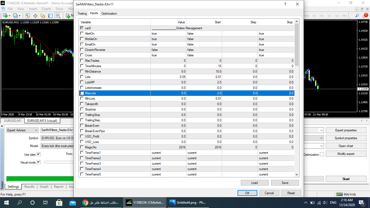Click the New Chart toolbar icon

point(5,16)
